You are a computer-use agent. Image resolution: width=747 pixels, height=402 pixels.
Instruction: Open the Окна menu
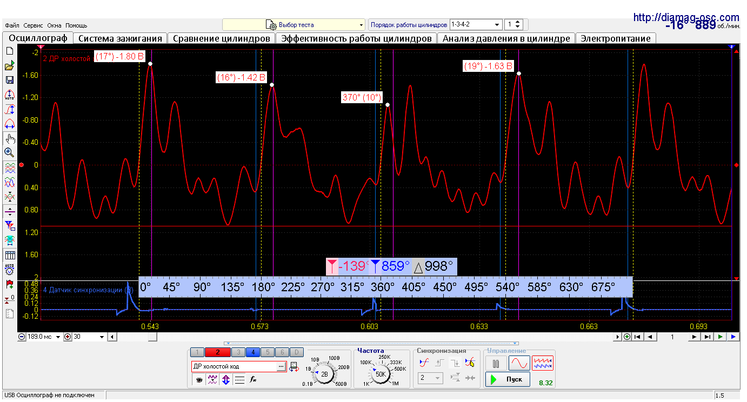click(55, 25)
